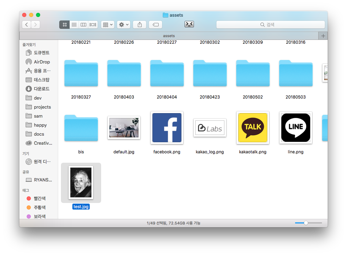Adjust the icon size slider
The height and width of the screenshot is (255, 347).
(x=306, y=223)
